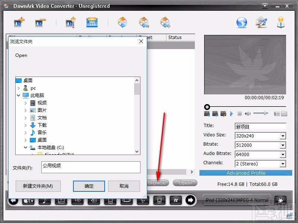This screenshot has height=223, width=298.
Task: Click the registration user icon
Action: [x=281, y=22]
